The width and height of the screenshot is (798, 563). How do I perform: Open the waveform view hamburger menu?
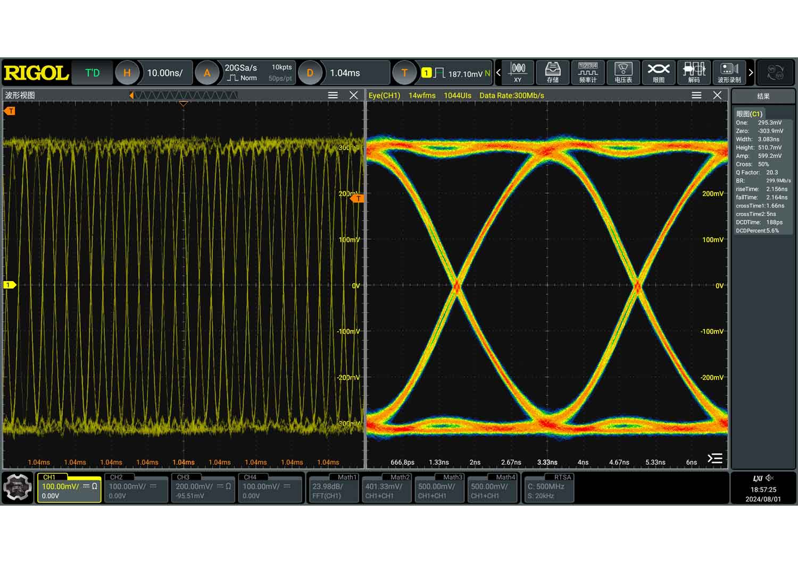pos(333,95)
